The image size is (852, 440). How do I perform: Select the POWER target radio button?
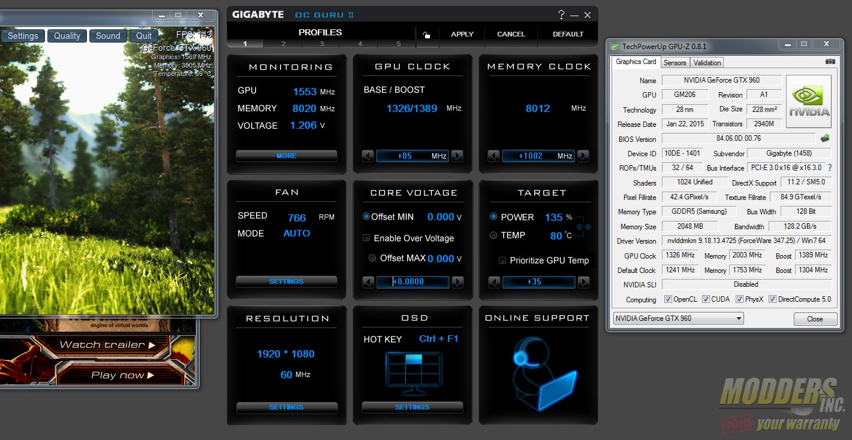[x=493, y=217]
